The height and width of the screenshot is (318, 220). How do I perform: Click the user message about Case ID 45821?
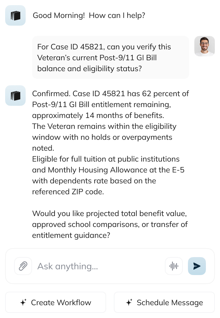[111, 58]
